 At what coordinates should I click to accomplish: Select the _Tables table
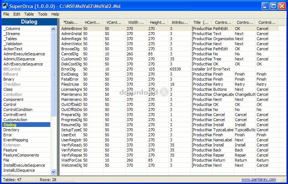pyautogui.click(x=26, y=39)
